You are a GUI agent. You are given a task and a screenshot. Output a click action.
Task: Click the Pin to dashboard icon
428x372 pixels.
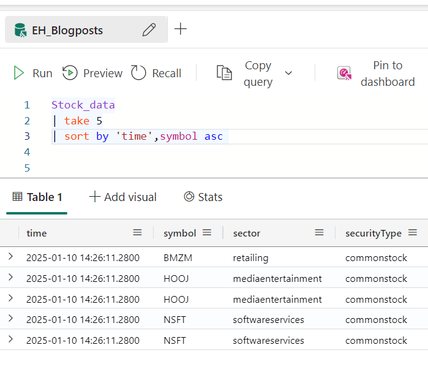(345, 74)
